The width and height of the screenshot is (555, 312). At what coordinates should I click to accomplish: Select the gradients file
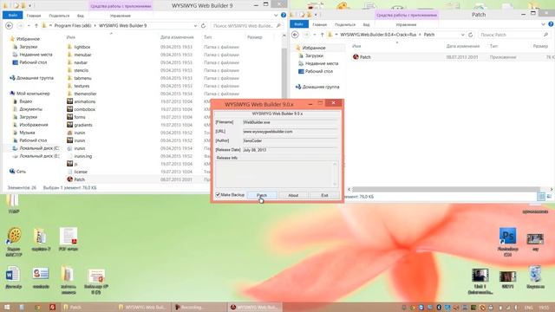pos(83,125)
